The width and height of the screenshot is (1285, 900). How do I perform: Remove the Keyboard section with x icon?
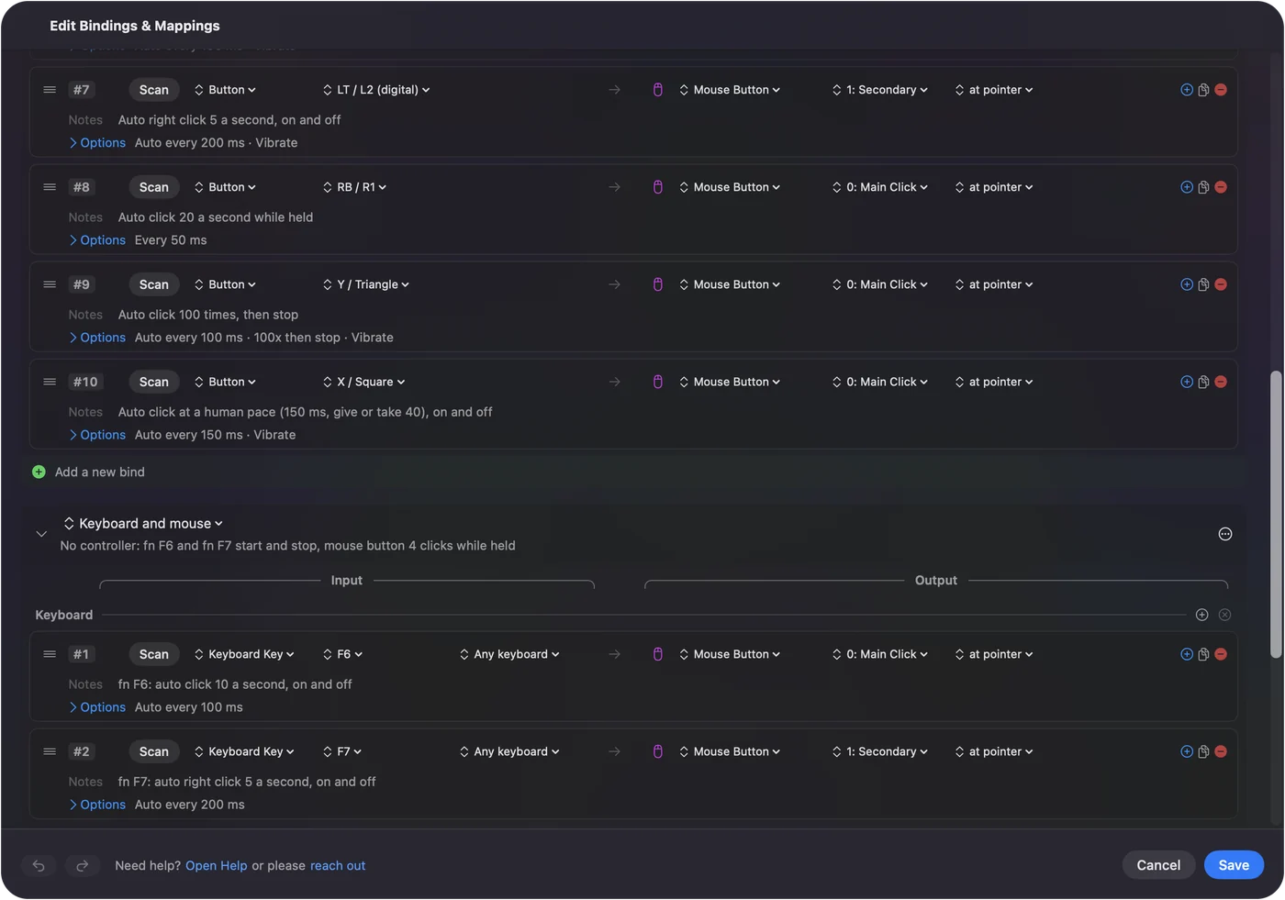(1224, 615)
